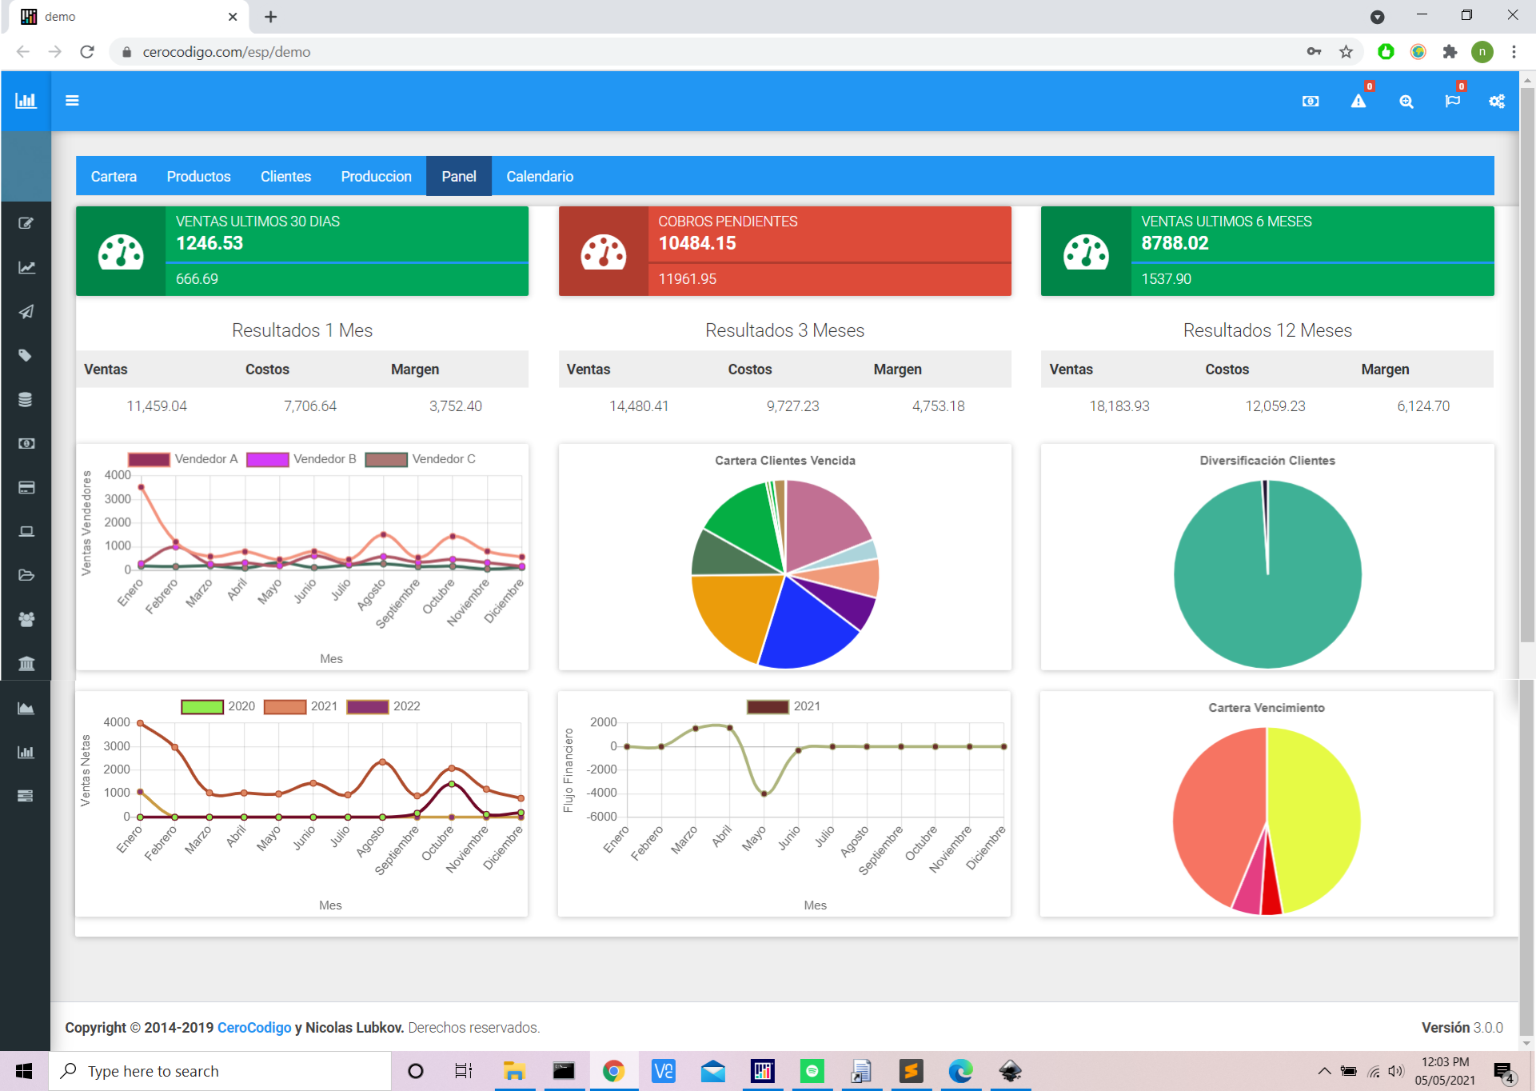Open the credit card sidebar icon
The width and height of the screenshot is (1536, 1091).
coord(26,487)
